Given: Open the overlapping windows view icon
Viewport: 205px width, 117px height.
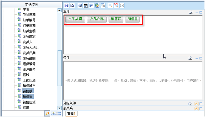Looking at the screenshot, I should (80, 6).
